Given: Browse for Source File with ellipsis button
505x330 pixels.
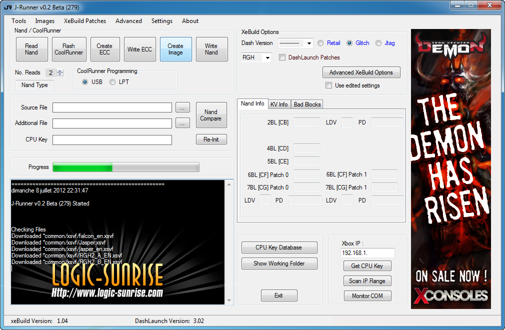Looking at the screenshot, I should [182, 107].
